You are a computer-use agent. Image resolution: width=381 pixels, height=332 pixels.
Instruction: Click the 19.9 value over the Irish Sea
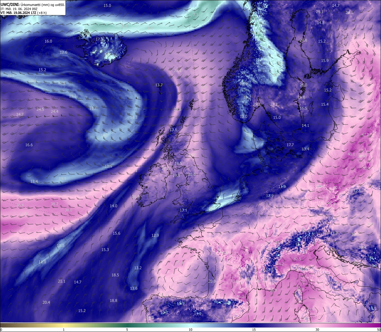click(x=176, y=176)
